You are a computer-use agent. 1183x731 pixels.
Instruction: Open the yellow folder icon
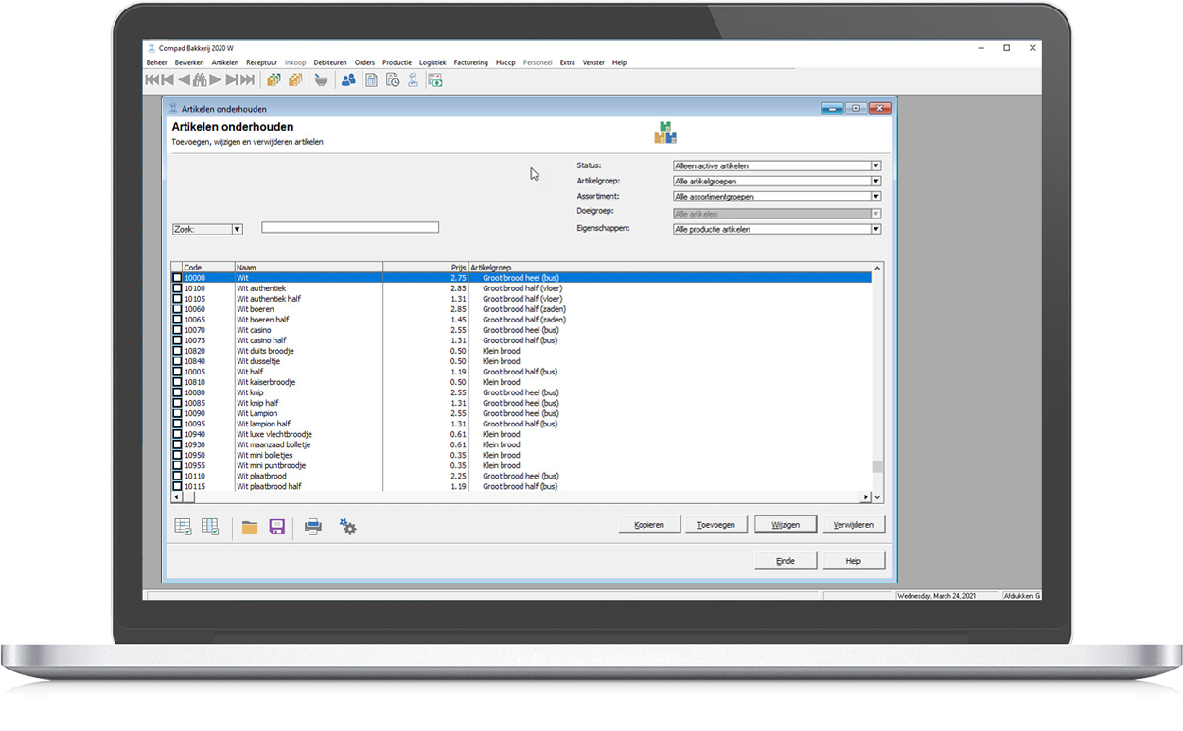click(250, 528)
